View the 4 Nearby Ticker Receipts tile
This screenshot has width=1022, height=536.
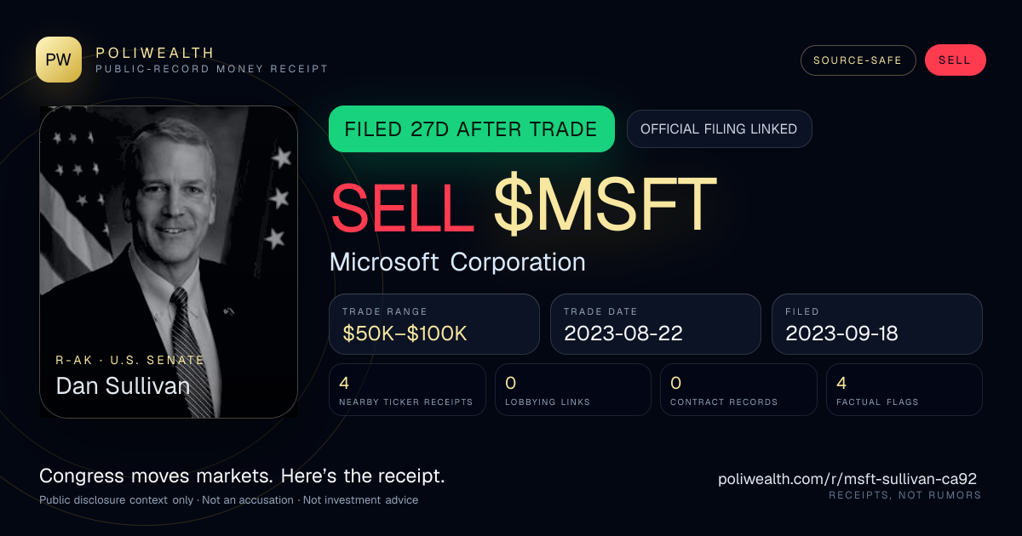click(x=407, y=390)
